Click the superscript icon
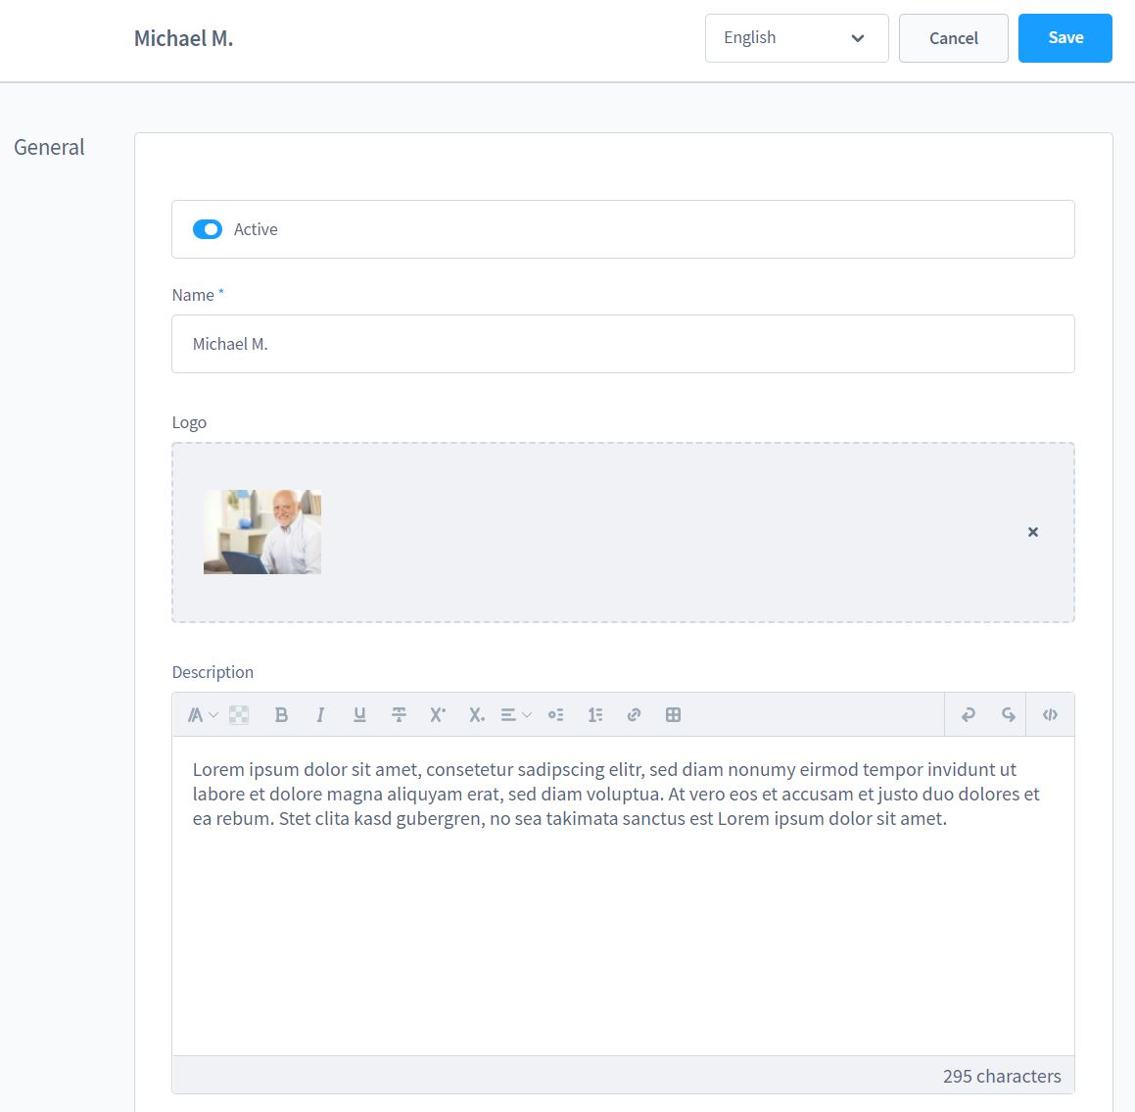1135x1112 pixels. [x=438, y=715]
